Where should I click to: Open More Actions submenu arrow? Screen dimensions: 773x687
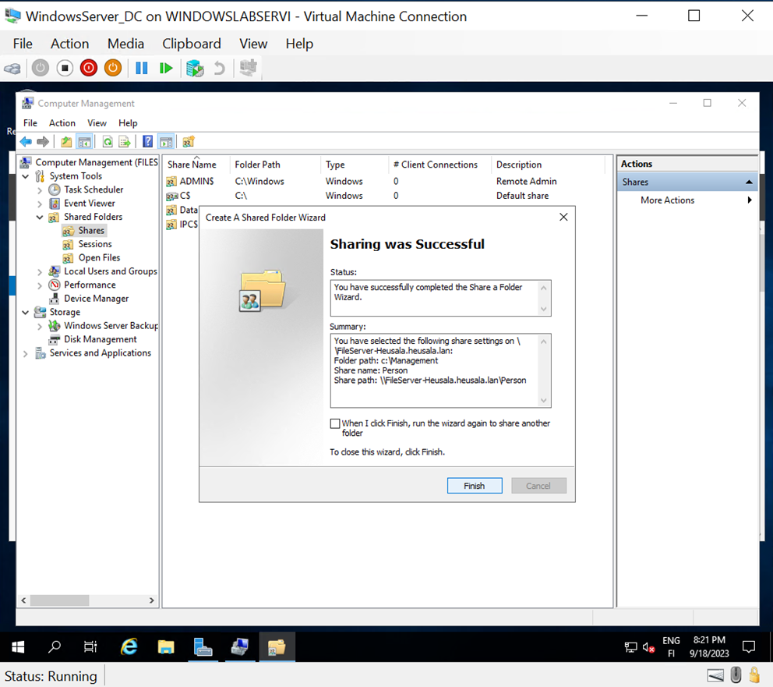749,200
